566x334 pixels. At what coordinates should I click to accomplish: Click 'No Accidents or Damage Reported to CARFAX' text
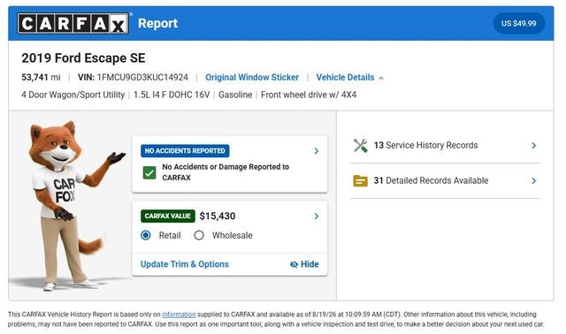pos(226,172)
